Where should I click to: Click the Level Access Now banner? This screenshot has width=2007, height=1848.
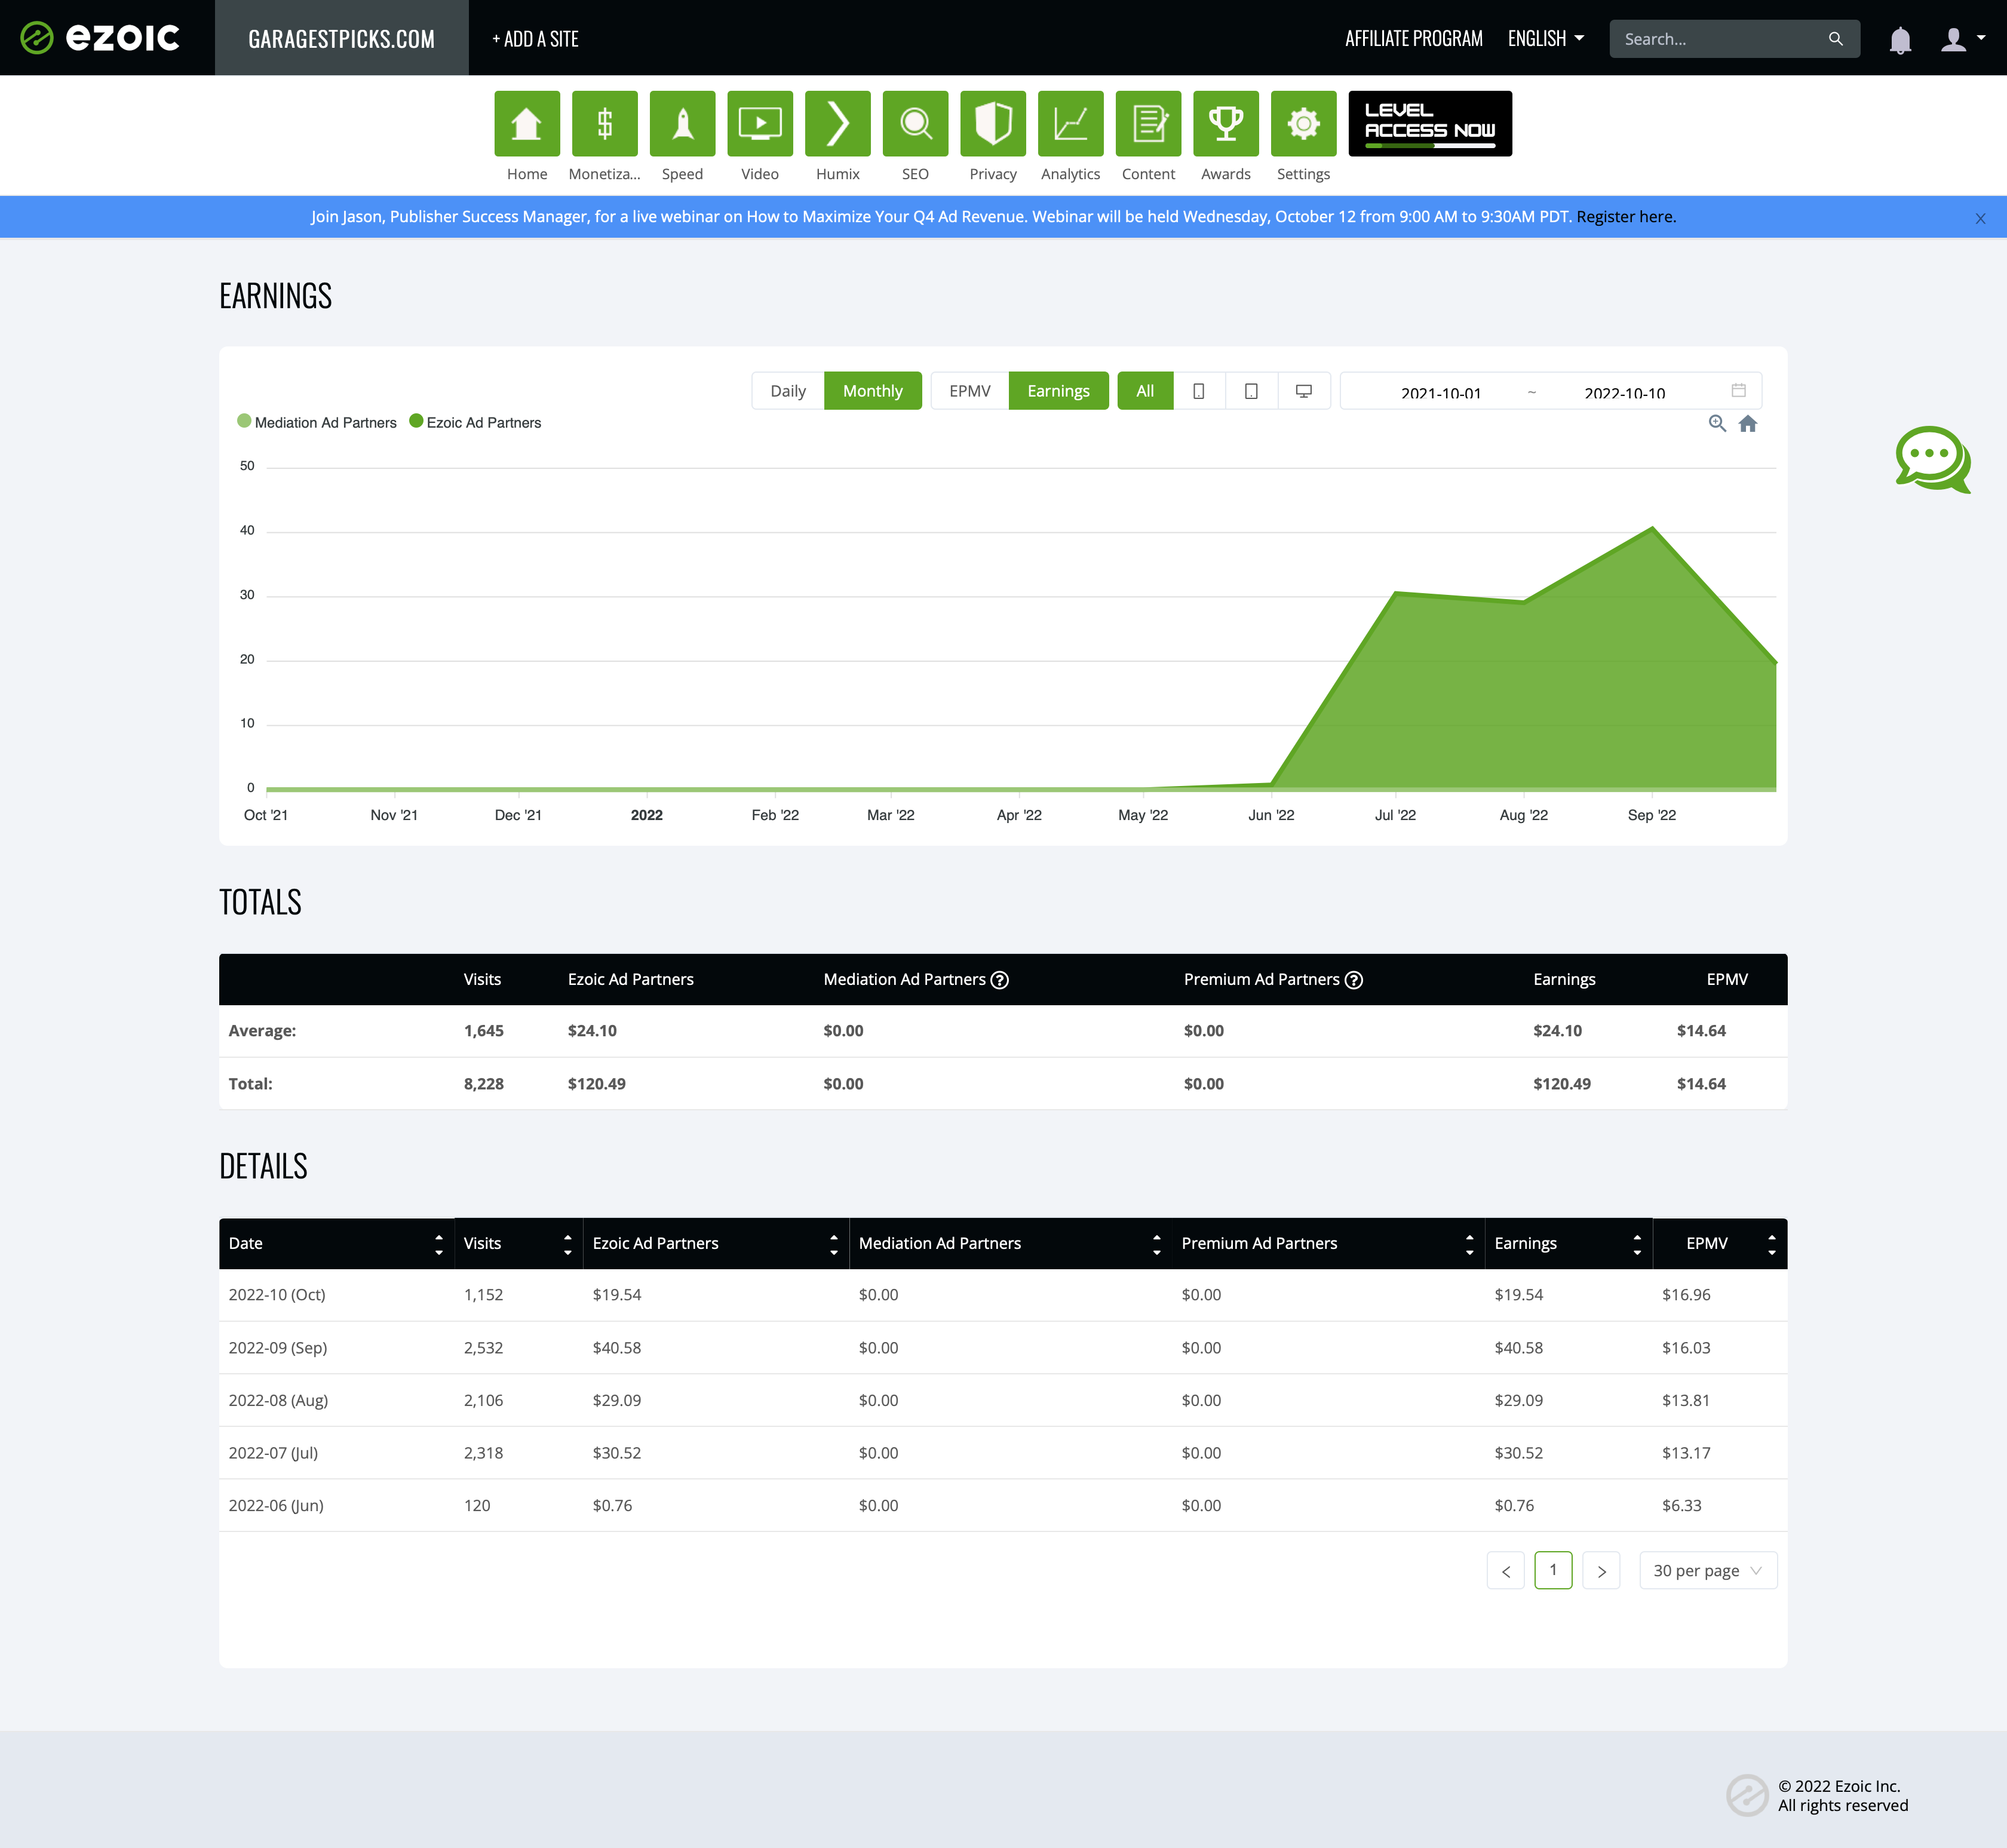(1430, 124)
